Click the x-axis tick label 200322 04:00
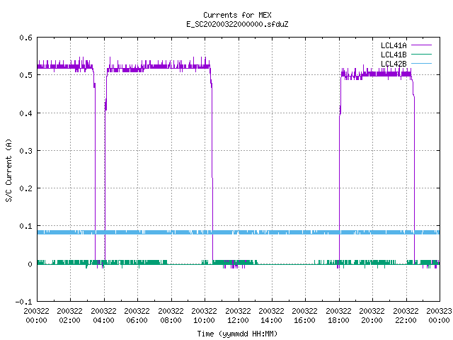The image size is (453, 340). click(104, 316)
